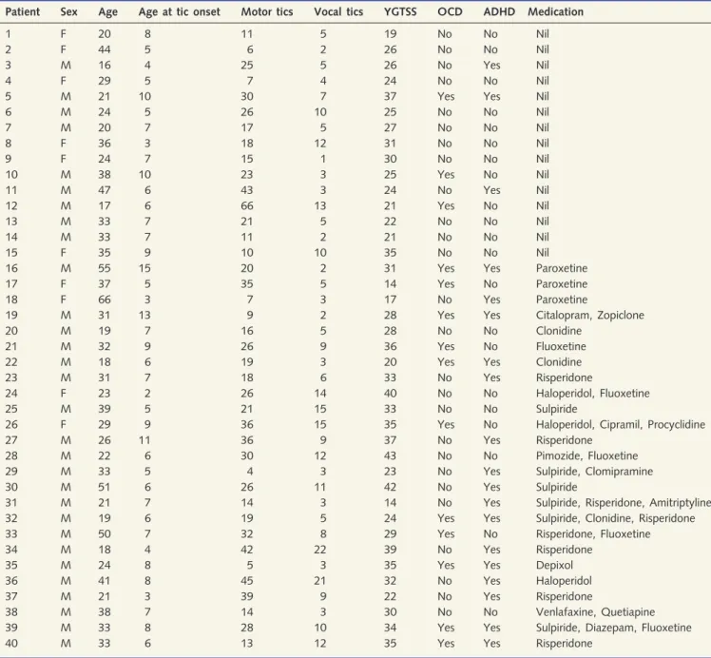
Task: Click age value 66 for patient 18
Action: 105,300
